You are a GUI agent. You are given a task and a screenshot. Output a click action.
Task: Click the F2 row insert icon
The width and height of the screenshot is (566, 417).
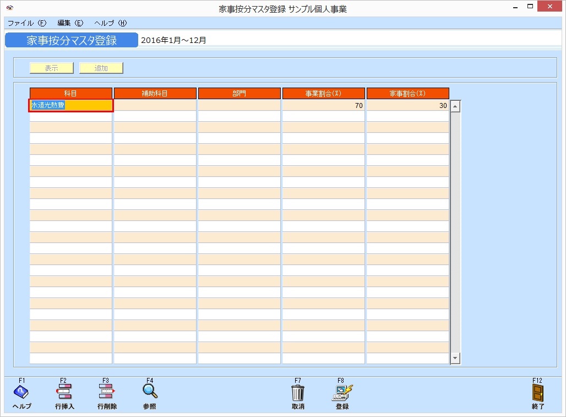[x=64, y=392]
